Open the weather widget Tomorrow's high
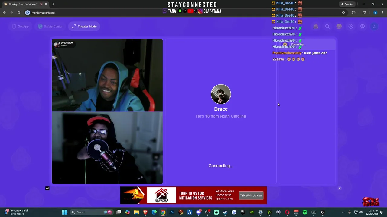The height and width of the screenshot is (217, 387). coord(17,212)
